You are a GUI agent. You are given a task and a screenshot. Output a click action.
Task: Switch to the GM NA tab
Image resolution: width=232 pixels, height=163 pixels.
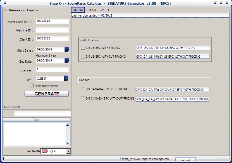click(x=78, y=10)
